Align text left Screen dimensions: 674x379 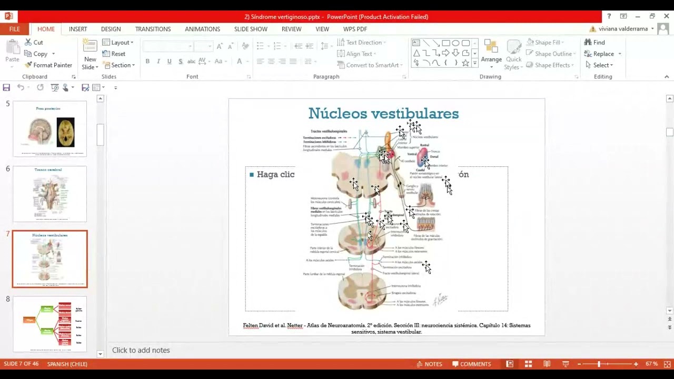tap(260, 62)
